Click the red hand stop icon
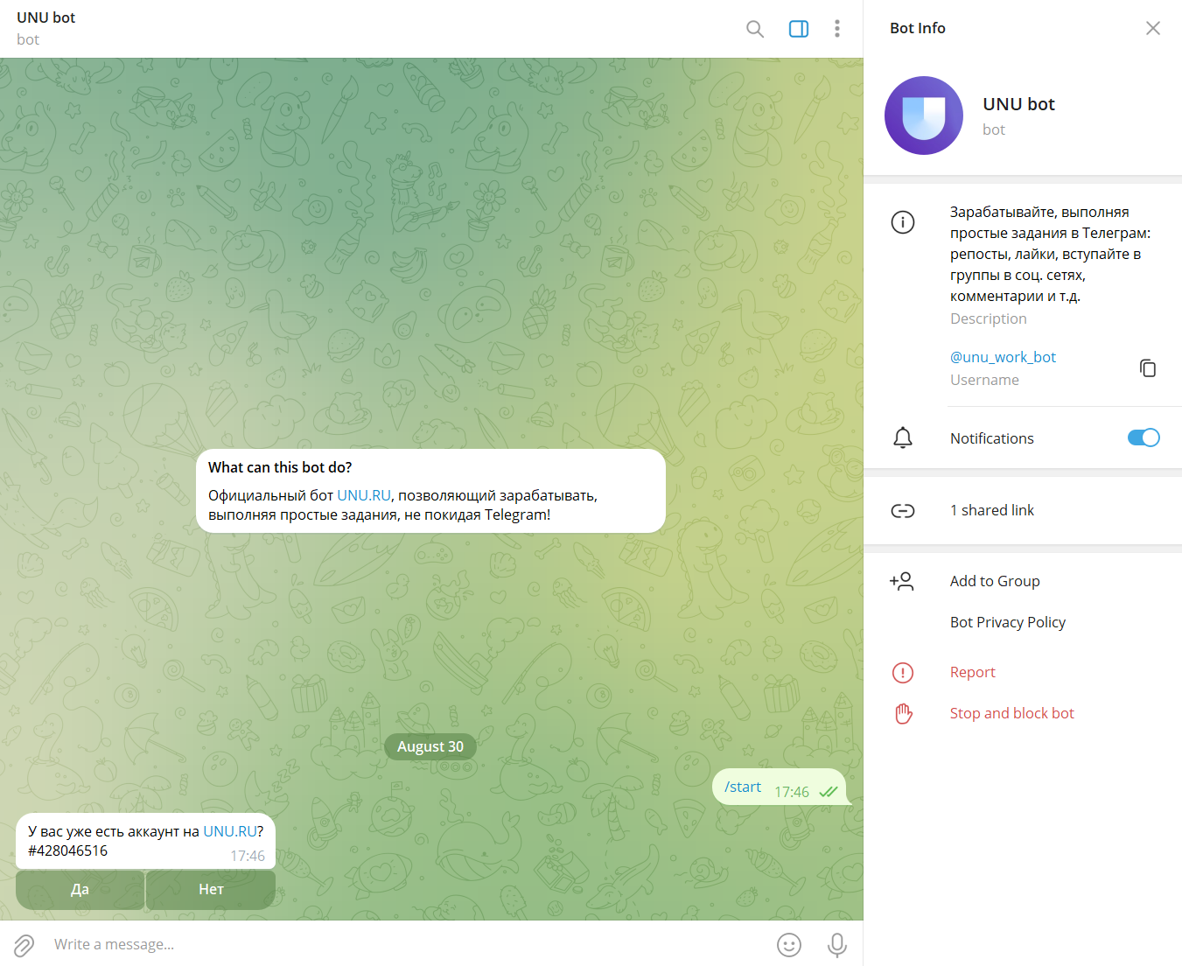Screen dimensions: 1182x966 click(x=903, y=713)
